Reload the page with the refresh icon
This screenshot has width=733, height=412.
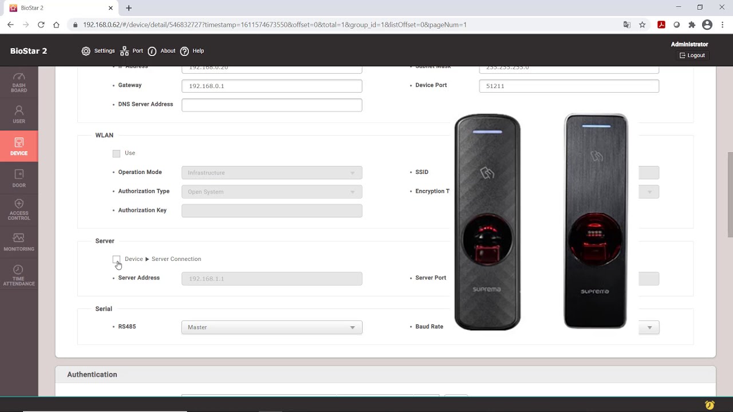pos(41,25)
